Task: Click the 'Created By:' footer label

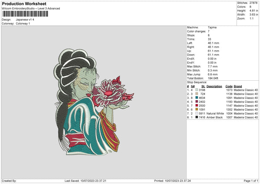Action: click(9, 181)
